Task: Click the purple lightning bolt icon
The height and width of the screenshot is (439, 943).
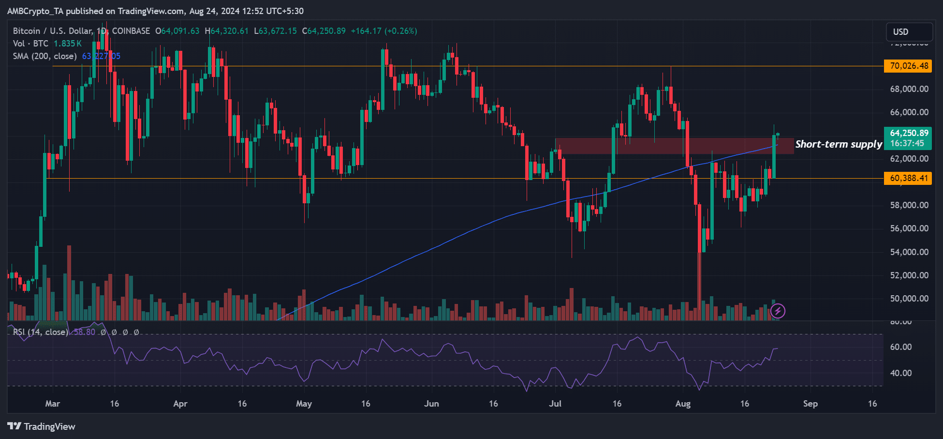Action: click(778, 311)
